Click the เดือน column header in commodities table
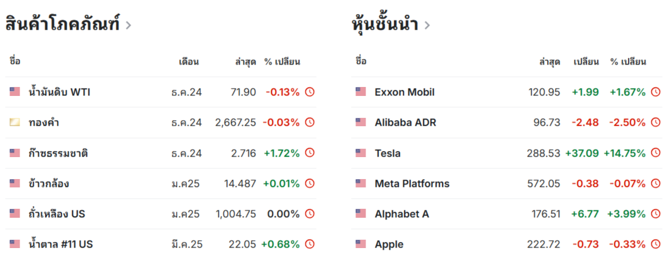670x256 pixels. coord(189,62)
